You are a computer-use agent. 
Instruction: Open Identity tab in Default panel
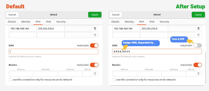(x=26, y=21)
